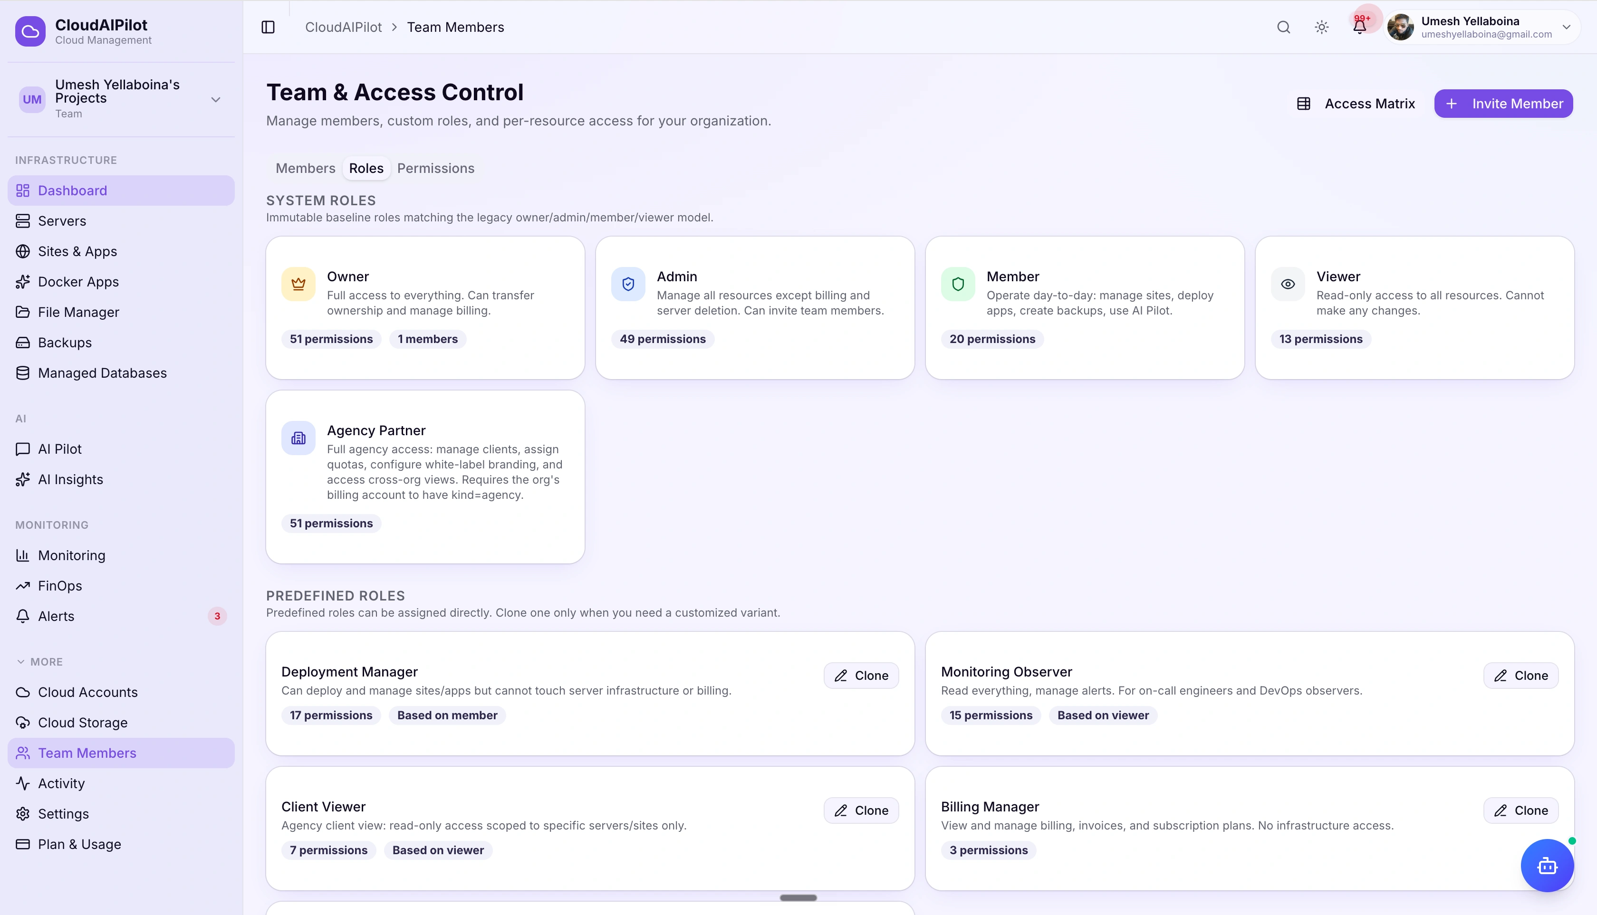Open Docker Apps in the sidebar

121,282
